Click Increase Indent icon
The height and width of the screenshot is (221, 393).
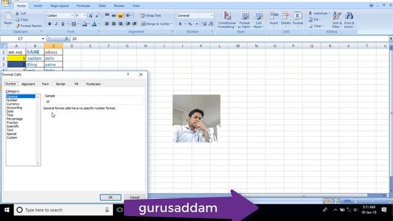(134, 24)
